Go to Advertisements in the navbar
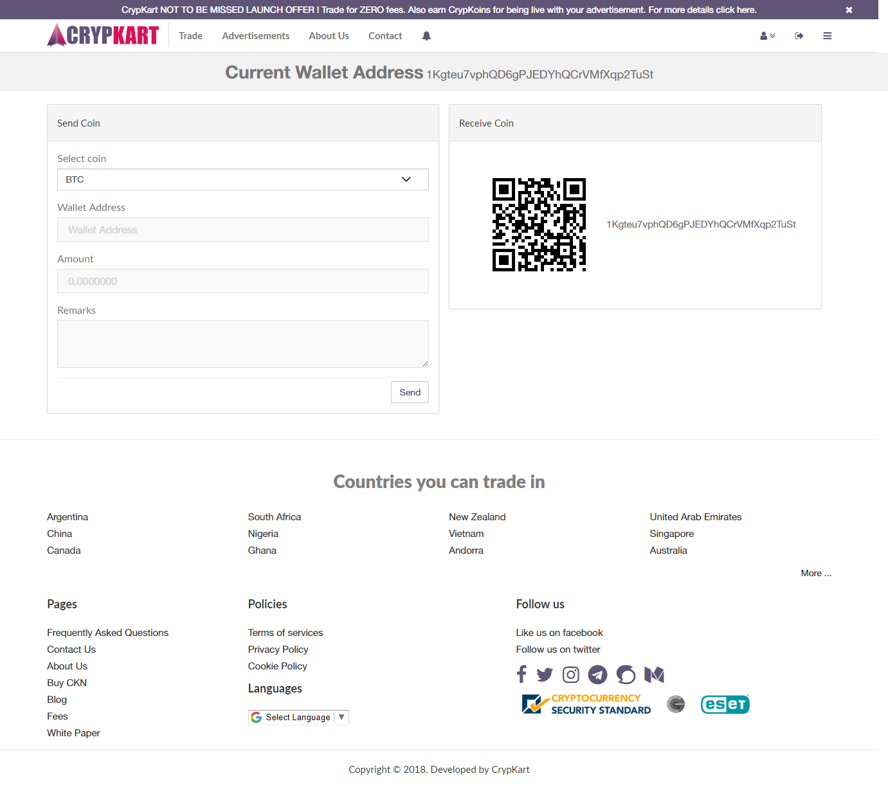This screenshot has width=888, height=789. (255, 36)
